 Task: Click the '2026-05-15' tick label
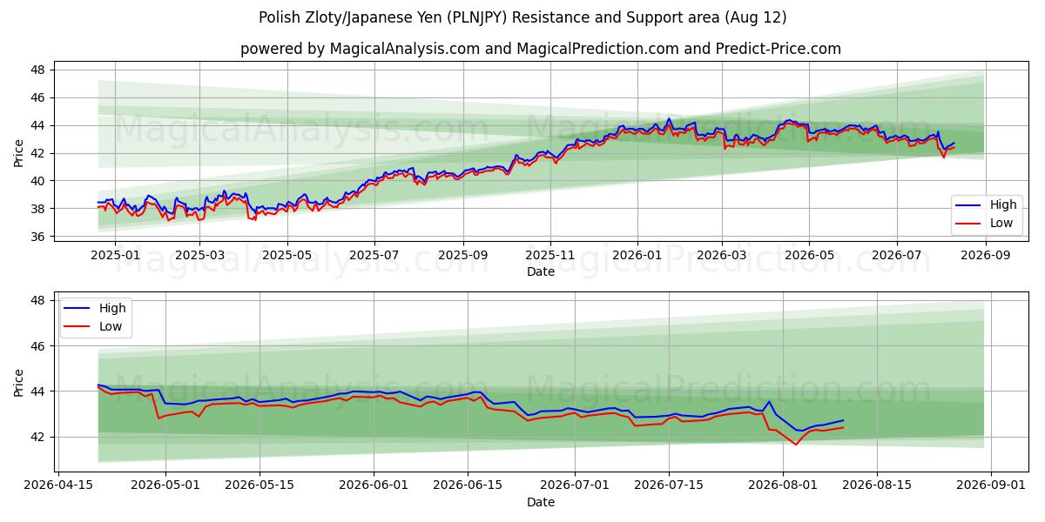(x=260, y=486)
